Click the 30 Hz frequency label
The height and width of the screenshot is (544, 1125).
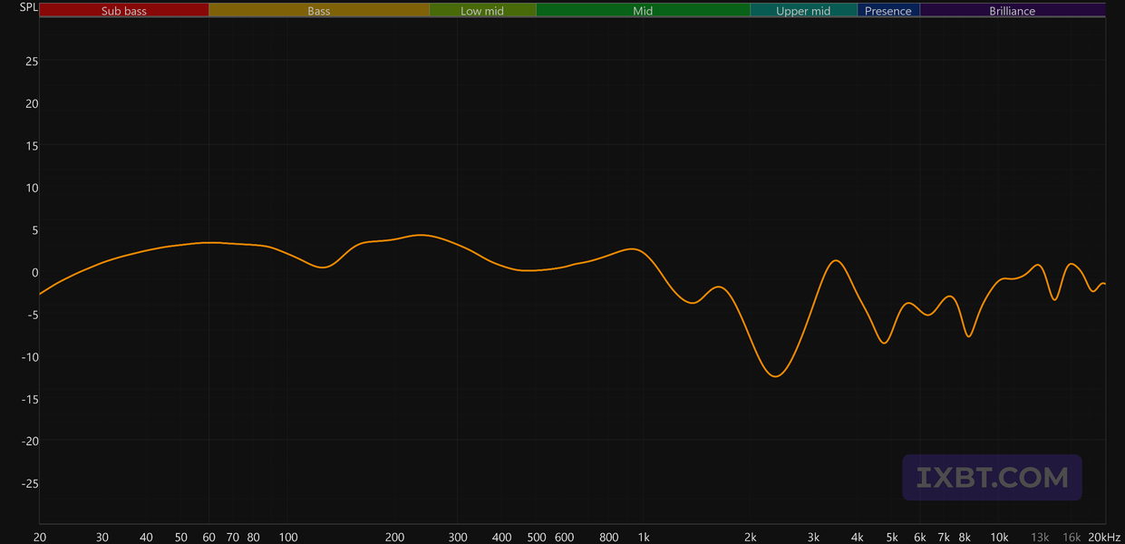[102, 537]
